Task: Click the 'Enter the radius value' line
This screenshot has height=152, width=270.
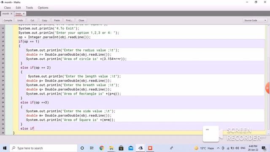Action: click(73, 50)
